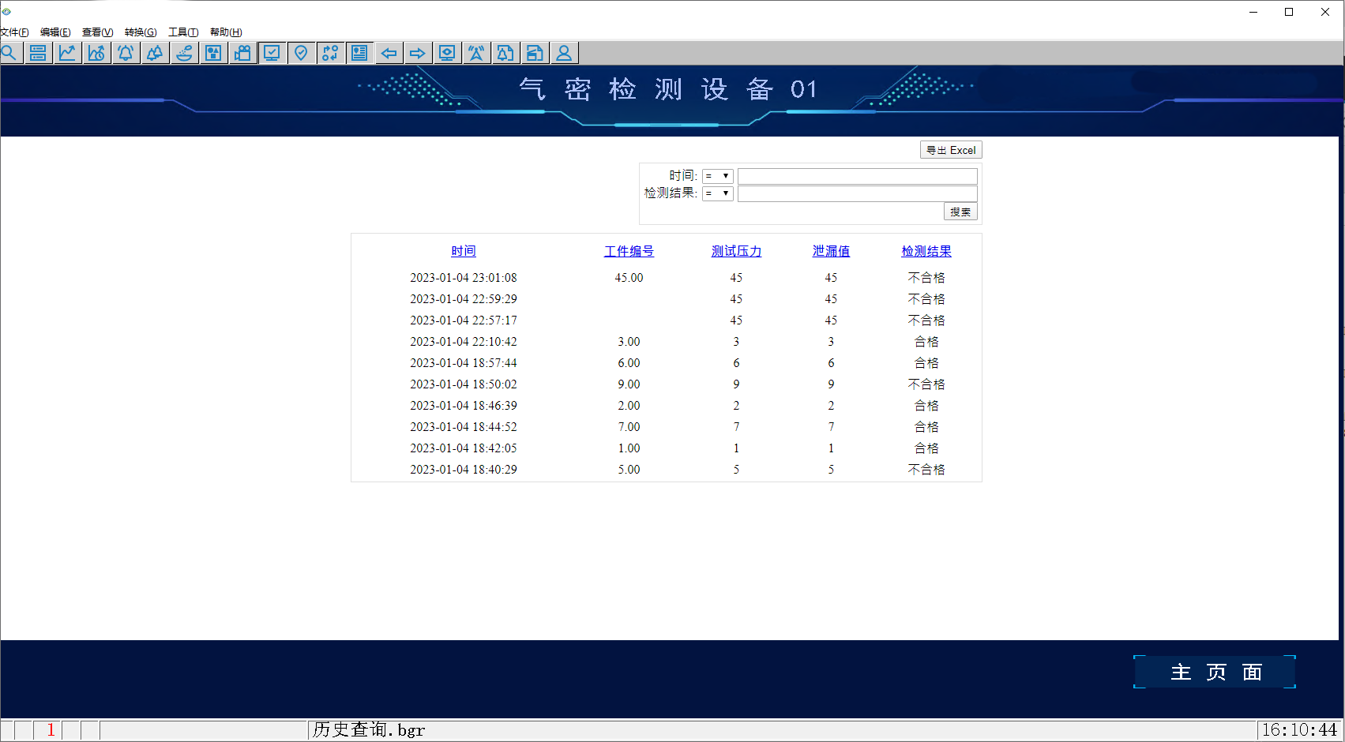Click the report form toolbar icon
The image size is (1345, 742).
(359, 53)
